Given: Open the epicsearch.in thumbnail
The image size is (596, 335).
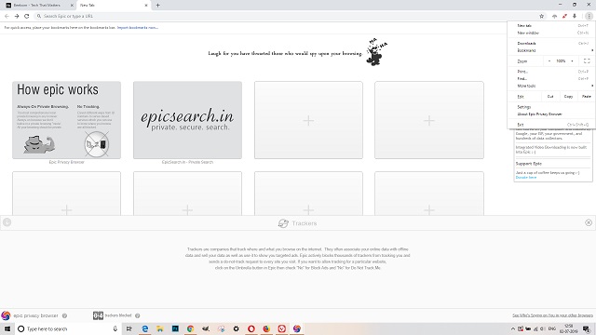Looking at the screenshot, I should [187, 120].
